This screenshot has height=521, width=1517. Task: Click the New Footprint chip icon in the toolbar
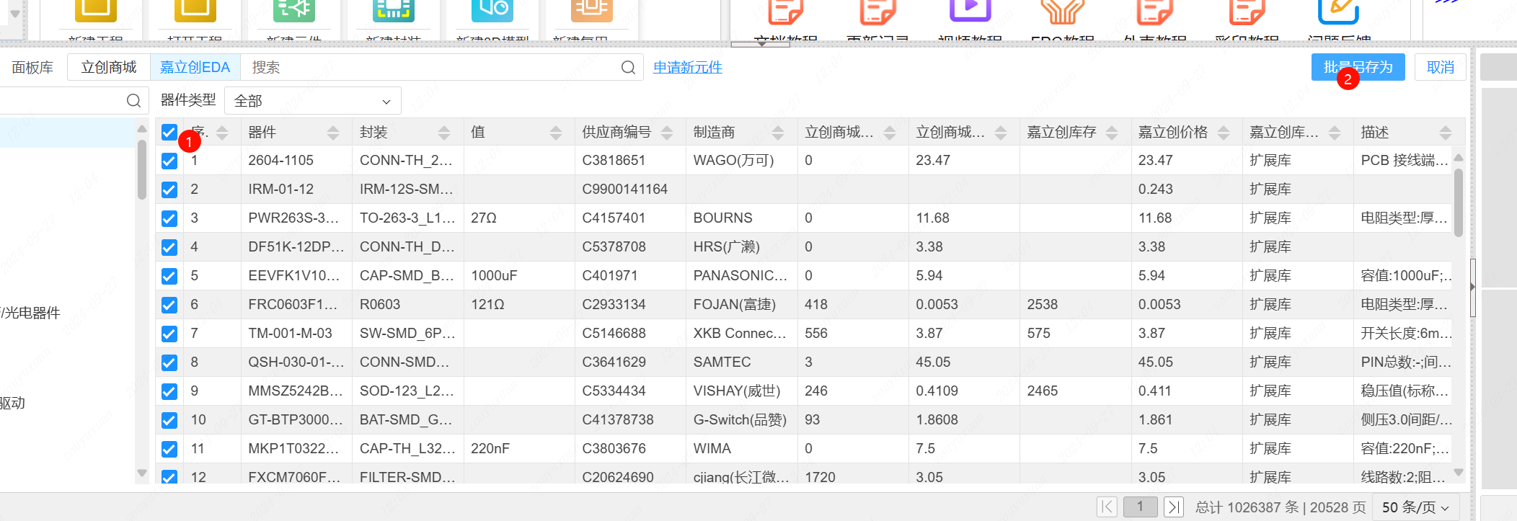394,9
